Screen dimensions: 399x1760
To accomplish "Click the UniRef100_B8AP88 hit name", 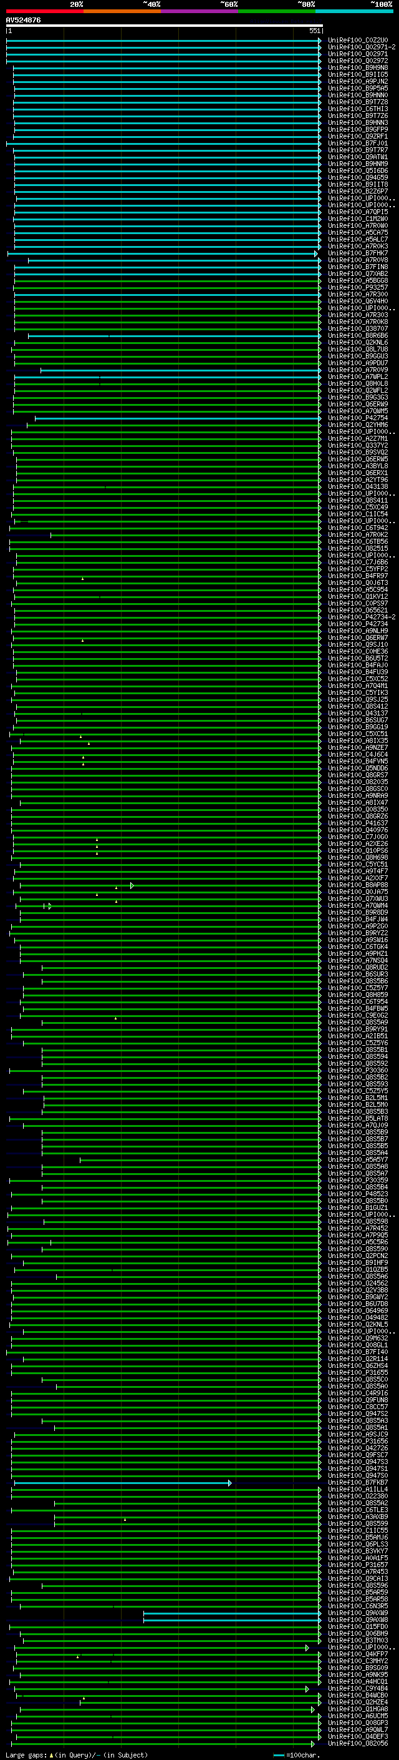I will (x=357, y=885).
